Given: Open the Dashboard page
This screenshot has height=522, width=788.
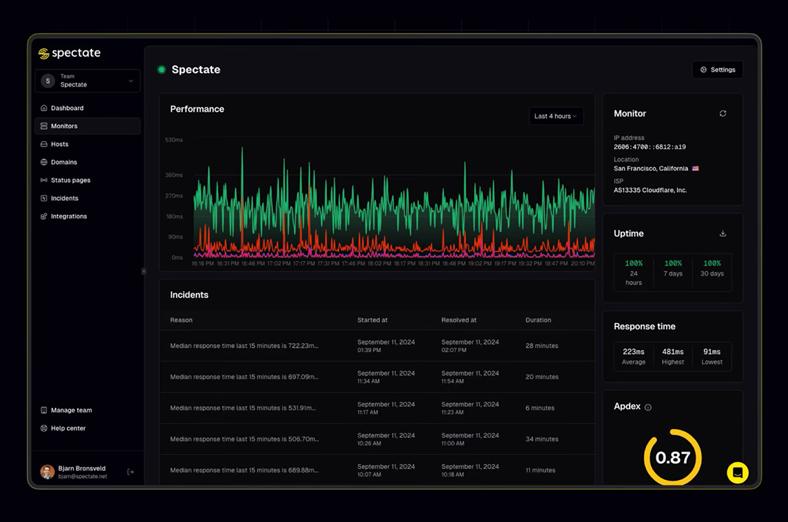Looking at the screenshot, I should tap(87, 108).
